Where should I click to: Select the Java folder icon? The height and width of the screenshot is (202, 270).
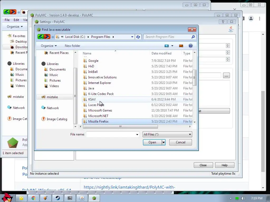[85, 88]
